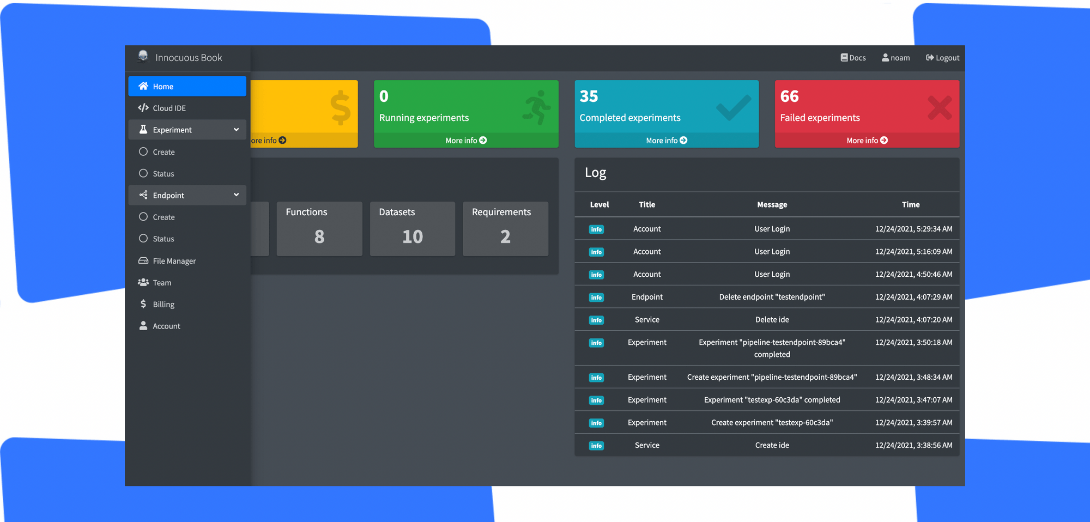This screenshot has height=522, width=1090.
Task: Click the Logout icon
Action: [929, 57]
